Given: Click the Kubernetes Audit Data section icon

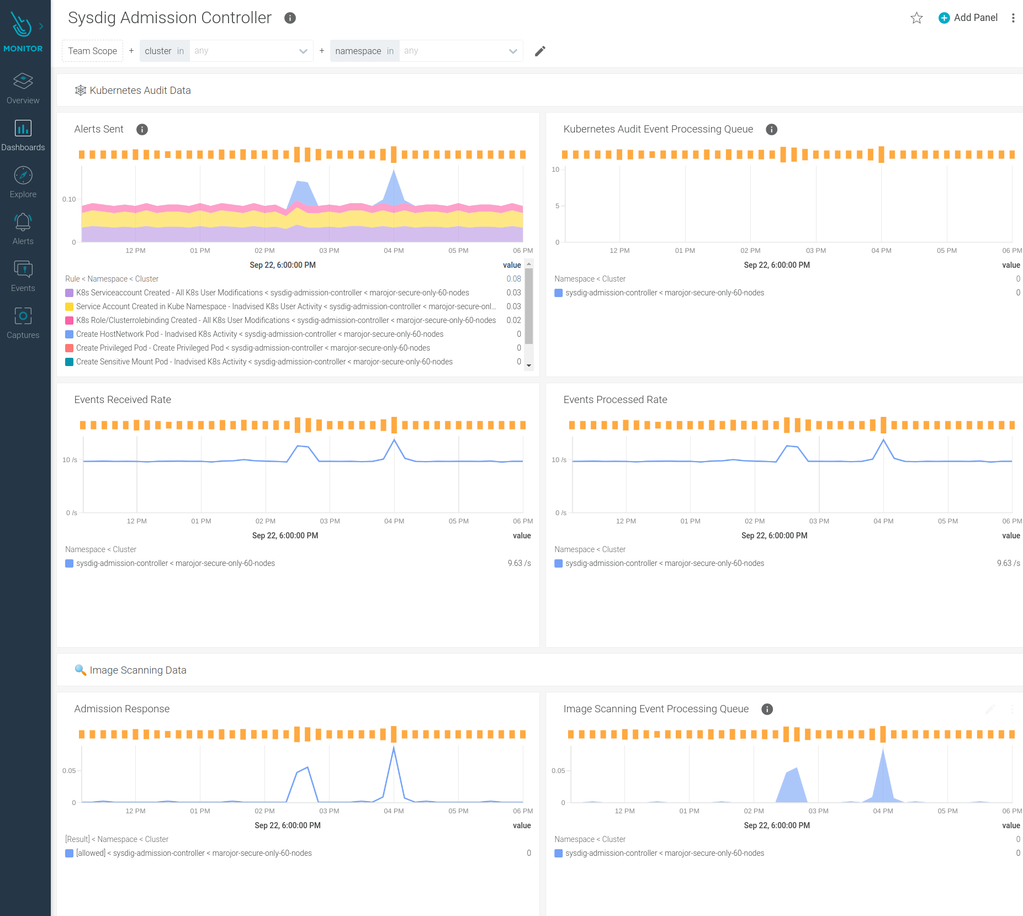Looking at the screenshot, I should coord(81,91).
